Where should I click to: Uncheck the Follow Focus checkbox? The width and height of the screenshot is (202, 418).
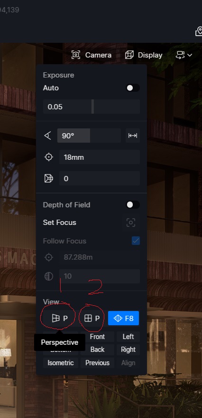point(136,241)
